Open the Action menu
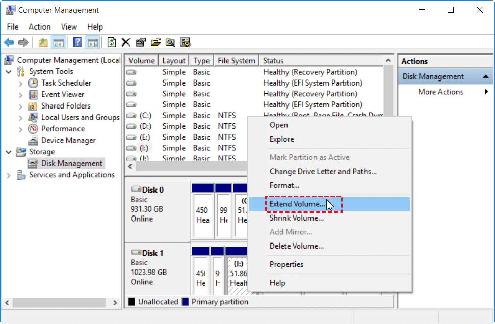The height and width of the screenshot is (324, 495). (x=39, y=27)
